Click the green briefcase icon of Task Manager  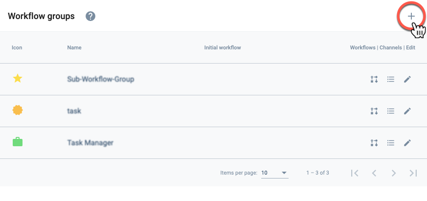coord(18,142)
